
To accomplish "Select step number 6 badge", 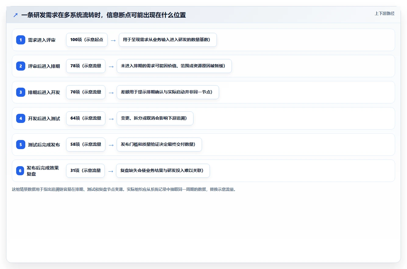I will pyautogui.click(x=20, y=171).
